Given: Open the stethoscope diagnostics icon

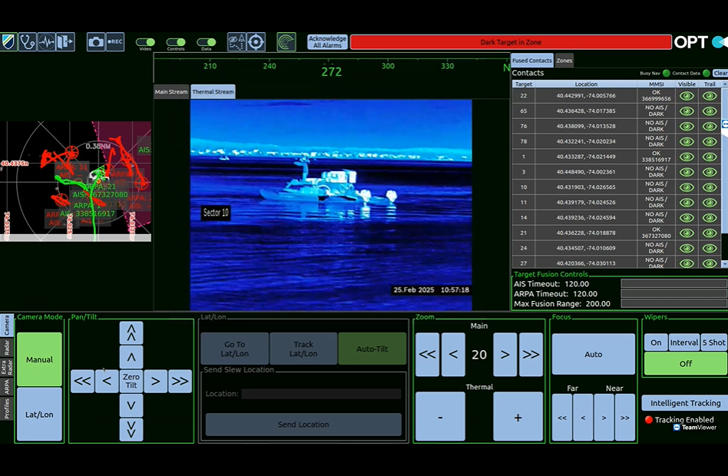Looking at the screenshot, I should (x=28, y=41).
